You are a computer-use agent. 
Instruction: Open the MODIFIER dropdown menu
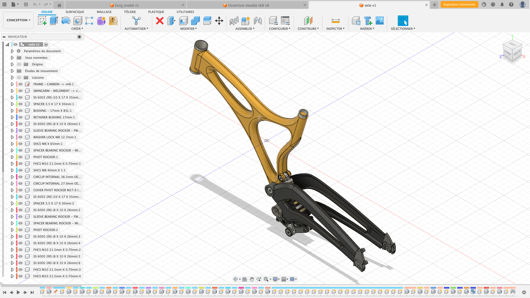189,29
